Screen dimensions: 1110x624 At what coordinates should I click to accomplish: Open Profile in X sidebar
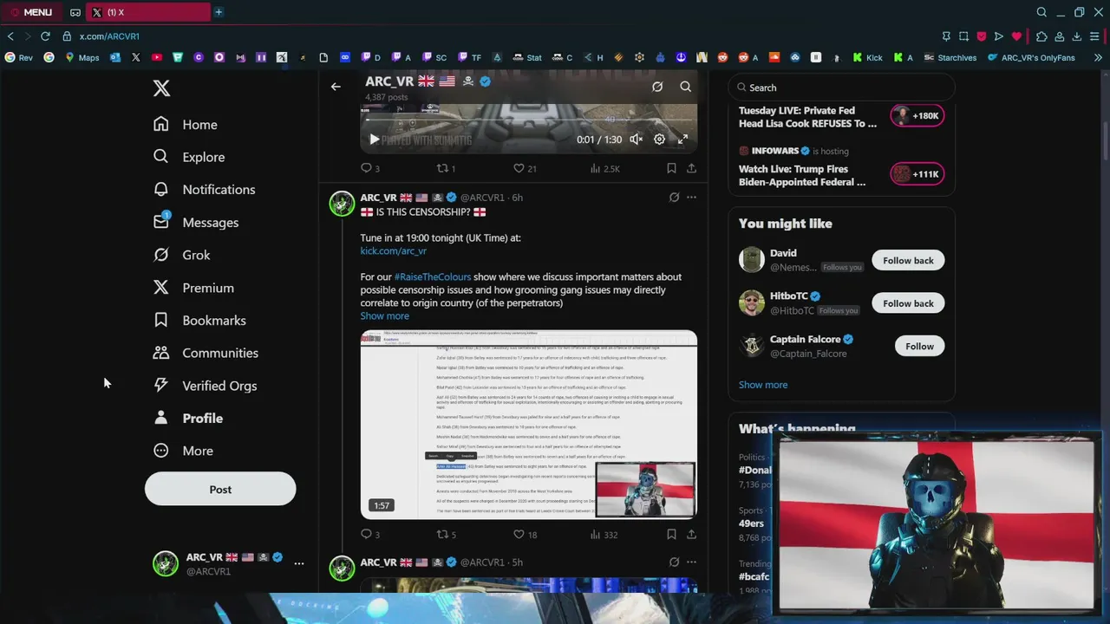click(x=188, y=418)
